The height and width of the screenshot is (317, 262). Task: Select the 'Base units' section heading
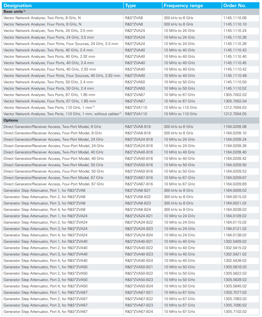point(13,12)
